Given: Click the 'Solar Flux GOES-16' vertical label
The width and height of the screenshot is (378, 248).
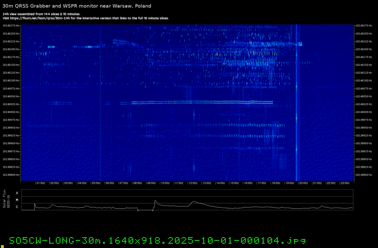Looking at the screenshot, I should 6,199.
